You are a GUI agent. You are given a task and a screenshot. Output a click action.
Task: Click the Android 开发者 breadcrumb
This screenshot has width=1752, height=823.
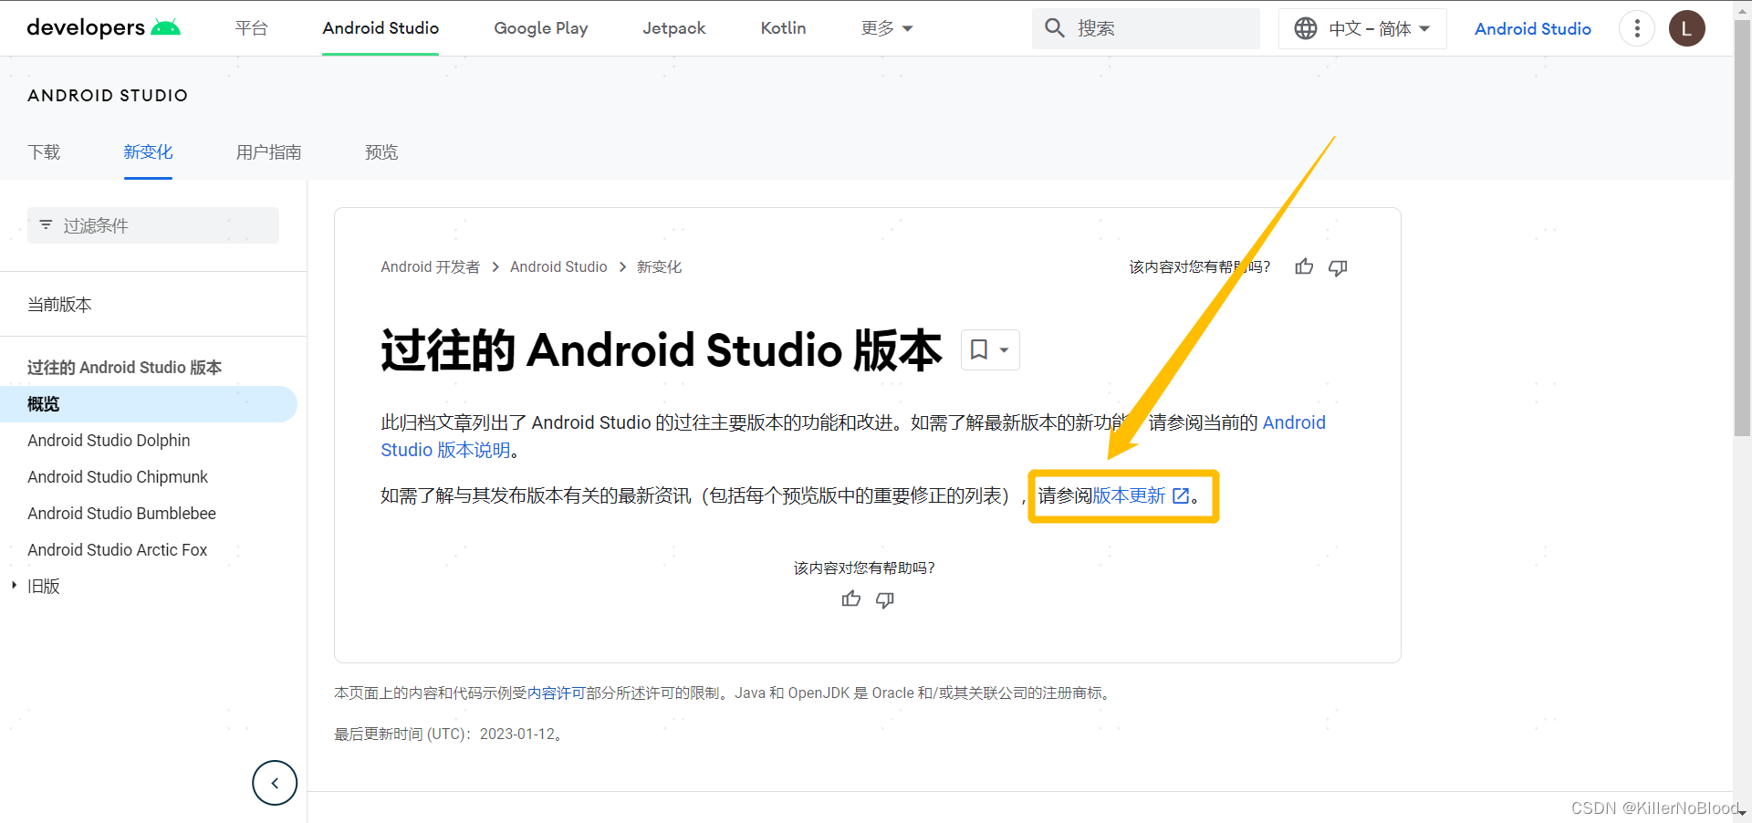(430, 266)
